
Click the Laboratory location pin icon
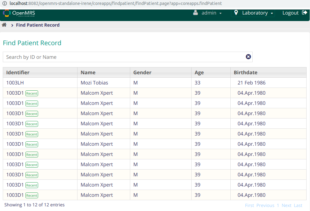236,13
